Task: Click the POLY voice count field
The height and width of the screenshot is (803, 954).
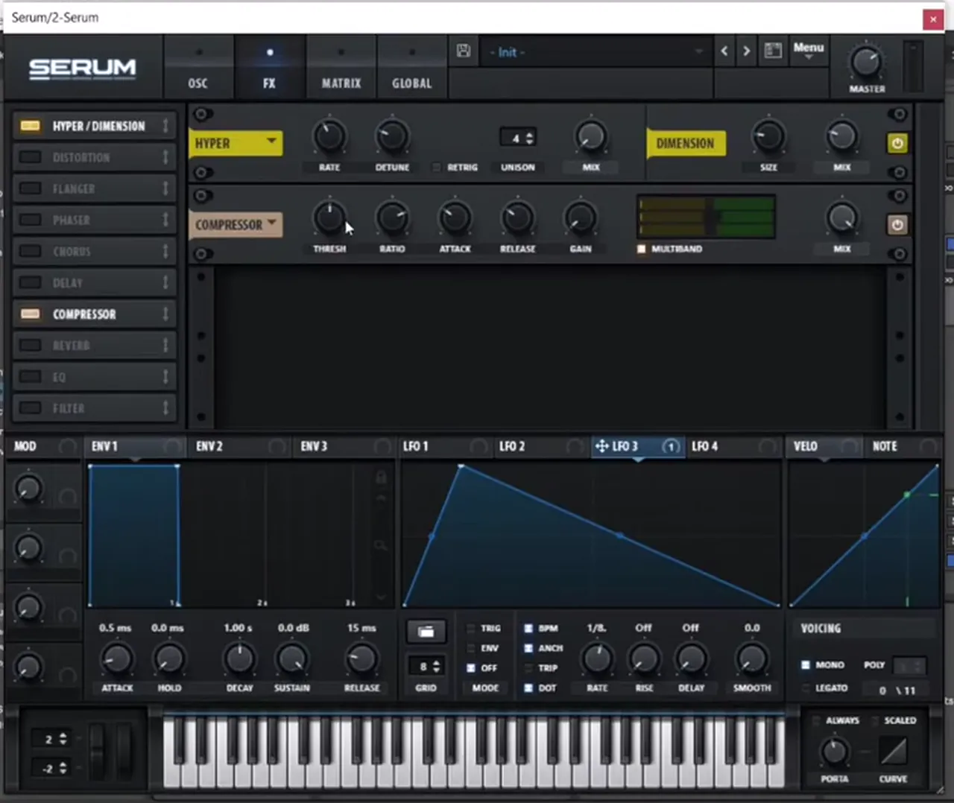Action: point(909,665)
